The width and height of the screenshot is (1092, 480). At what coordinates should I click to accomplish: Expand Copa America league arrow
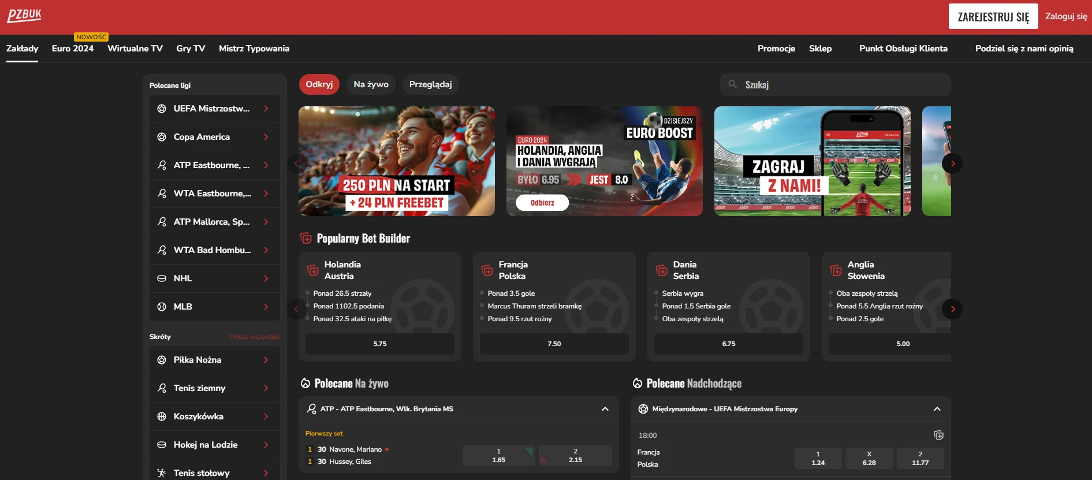tap(266, 137)
